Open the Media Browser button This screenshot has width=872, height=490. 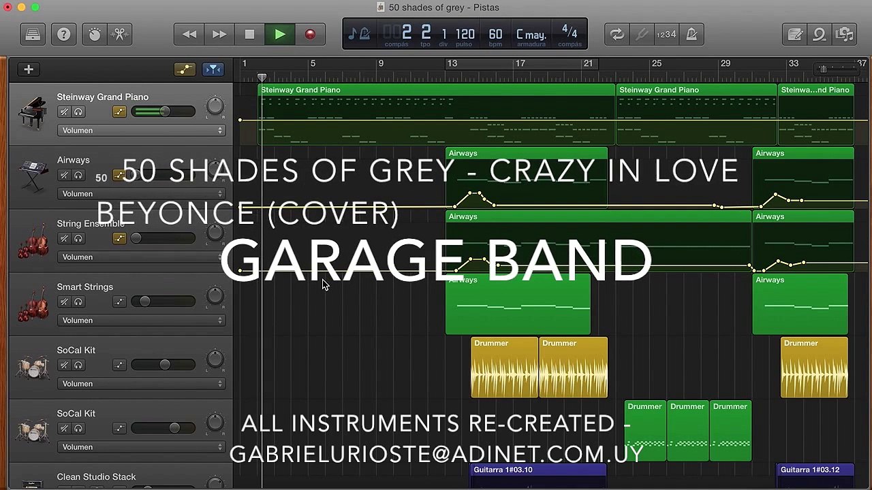845,34
